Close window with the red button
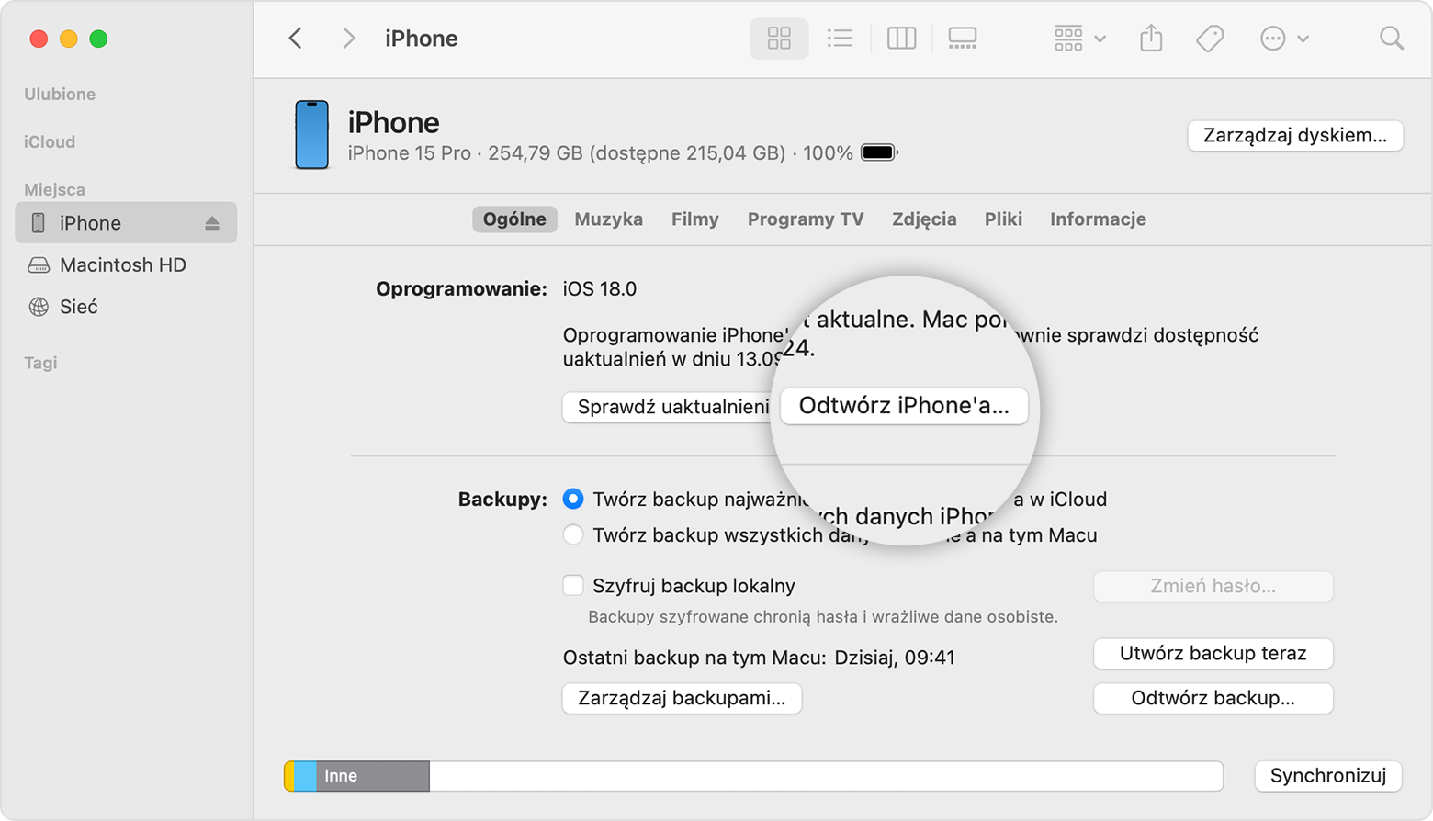This screenshot has width=1433, height=821. click(39, 39)
